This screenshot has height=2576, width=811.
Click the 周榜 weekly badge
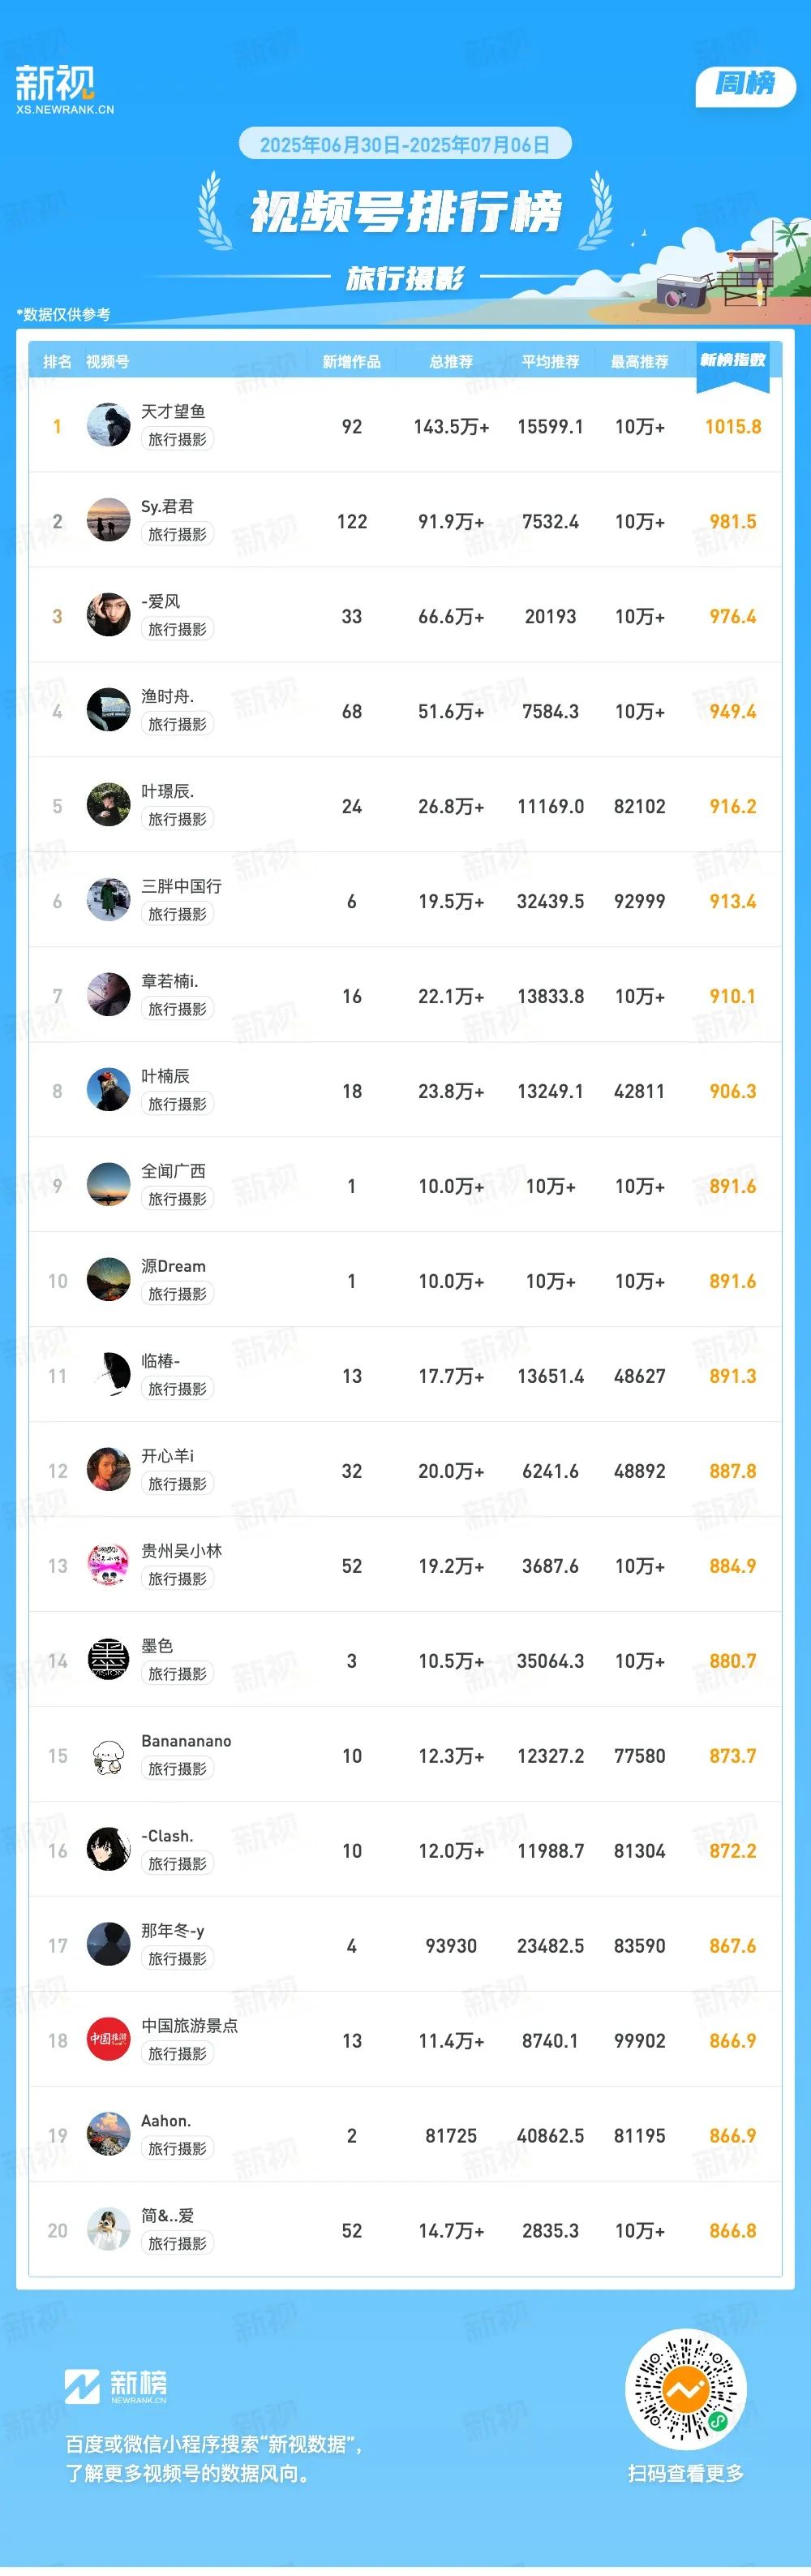point(745,84)
